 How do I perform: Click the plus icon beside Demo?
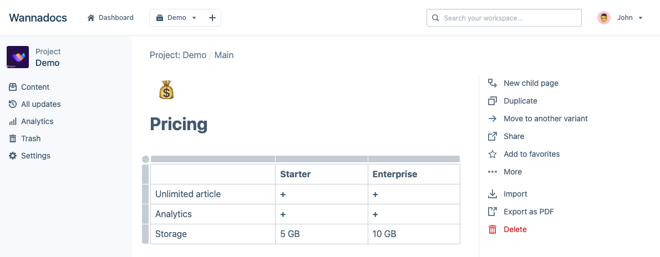click(212, 18)
